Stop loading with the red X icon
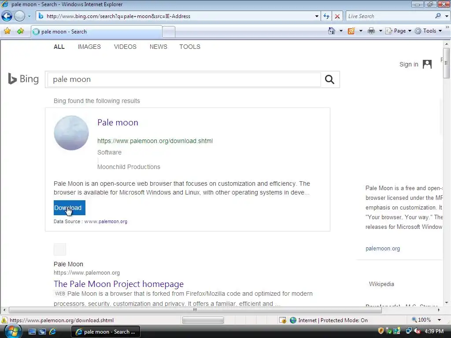 337,16
